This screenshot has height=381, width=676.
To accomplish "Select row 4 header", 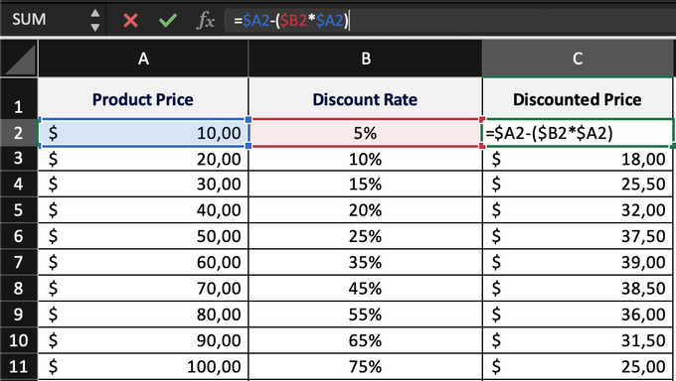I will (x=19, y=185).
